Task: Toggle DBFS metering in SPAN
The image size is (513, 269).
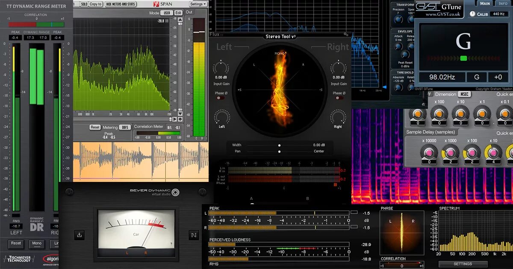Action: [x=125, y=127]
